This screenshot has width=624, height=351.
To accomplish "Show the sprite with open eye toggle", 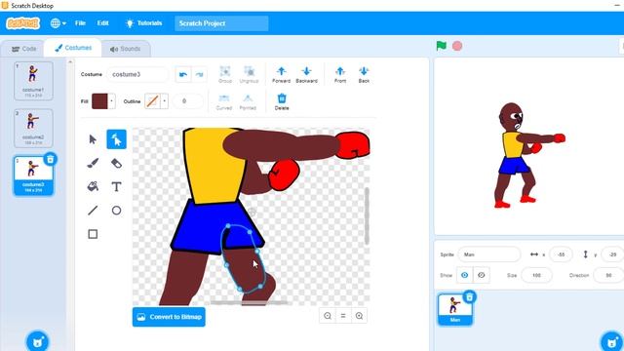I will pos(464,275).
